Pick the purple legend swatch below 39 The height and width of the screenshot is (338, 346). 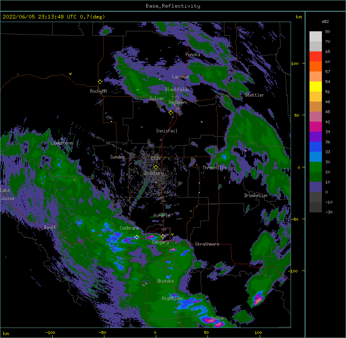pos(315,137)
